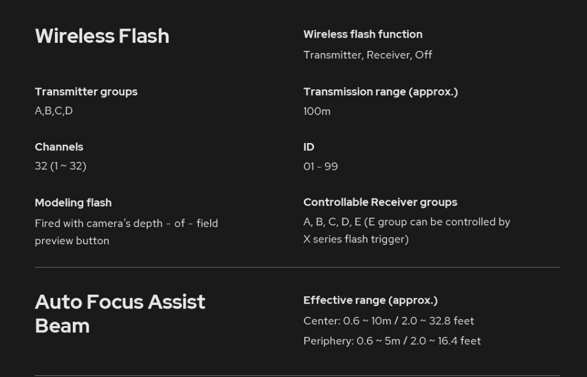Click the Auto Focus Assist Beam heading
587x377 pixels.
pos(120,313)
